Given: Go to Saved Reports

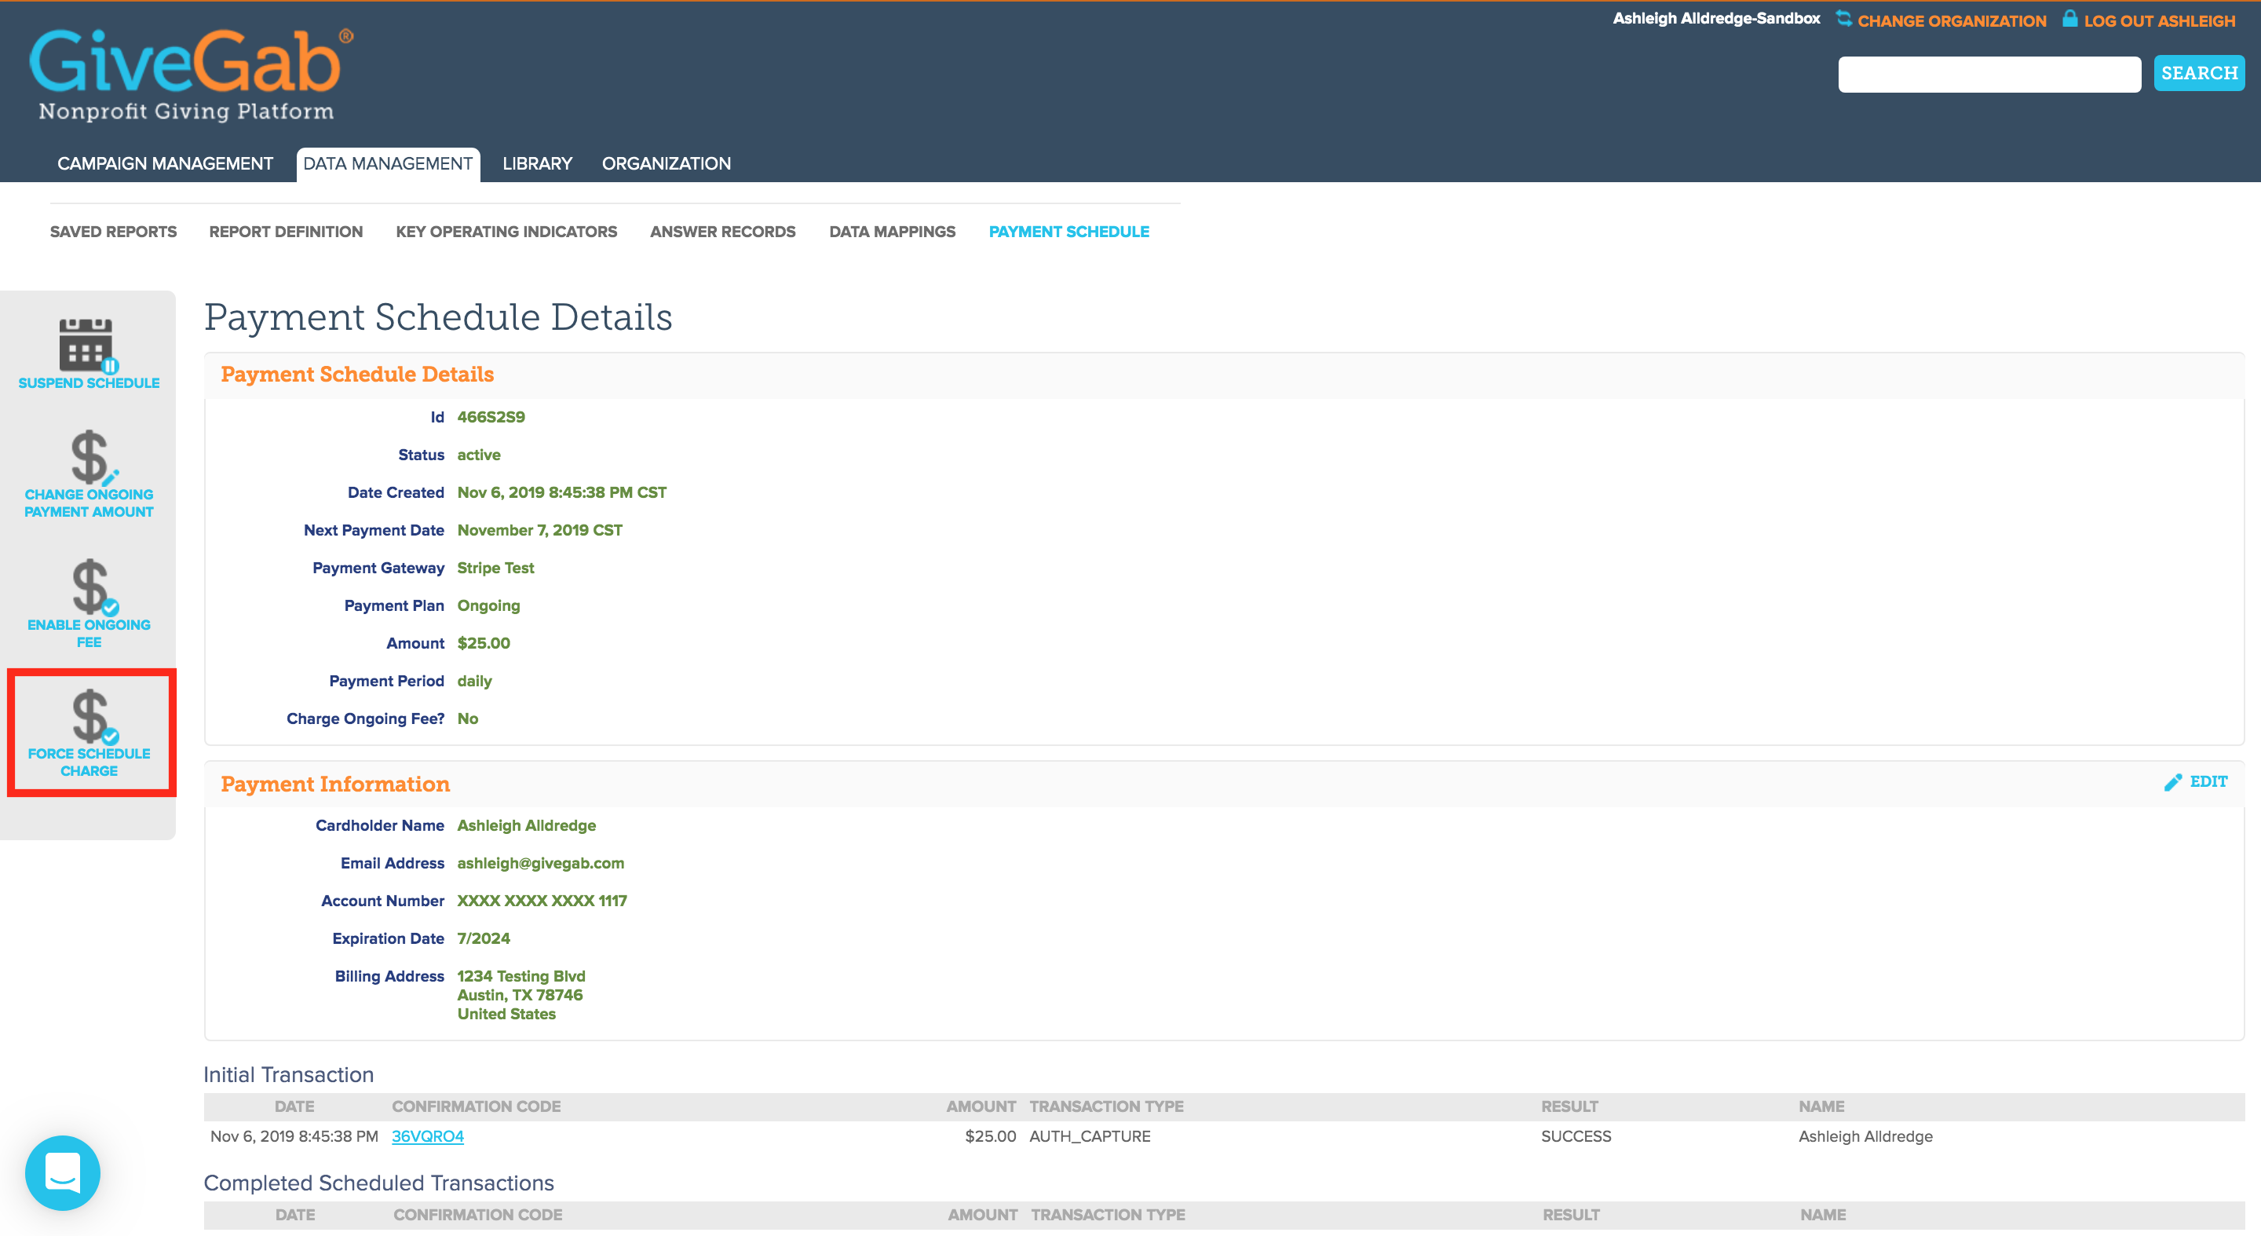Looking at the screenshot, I should 113,232.
